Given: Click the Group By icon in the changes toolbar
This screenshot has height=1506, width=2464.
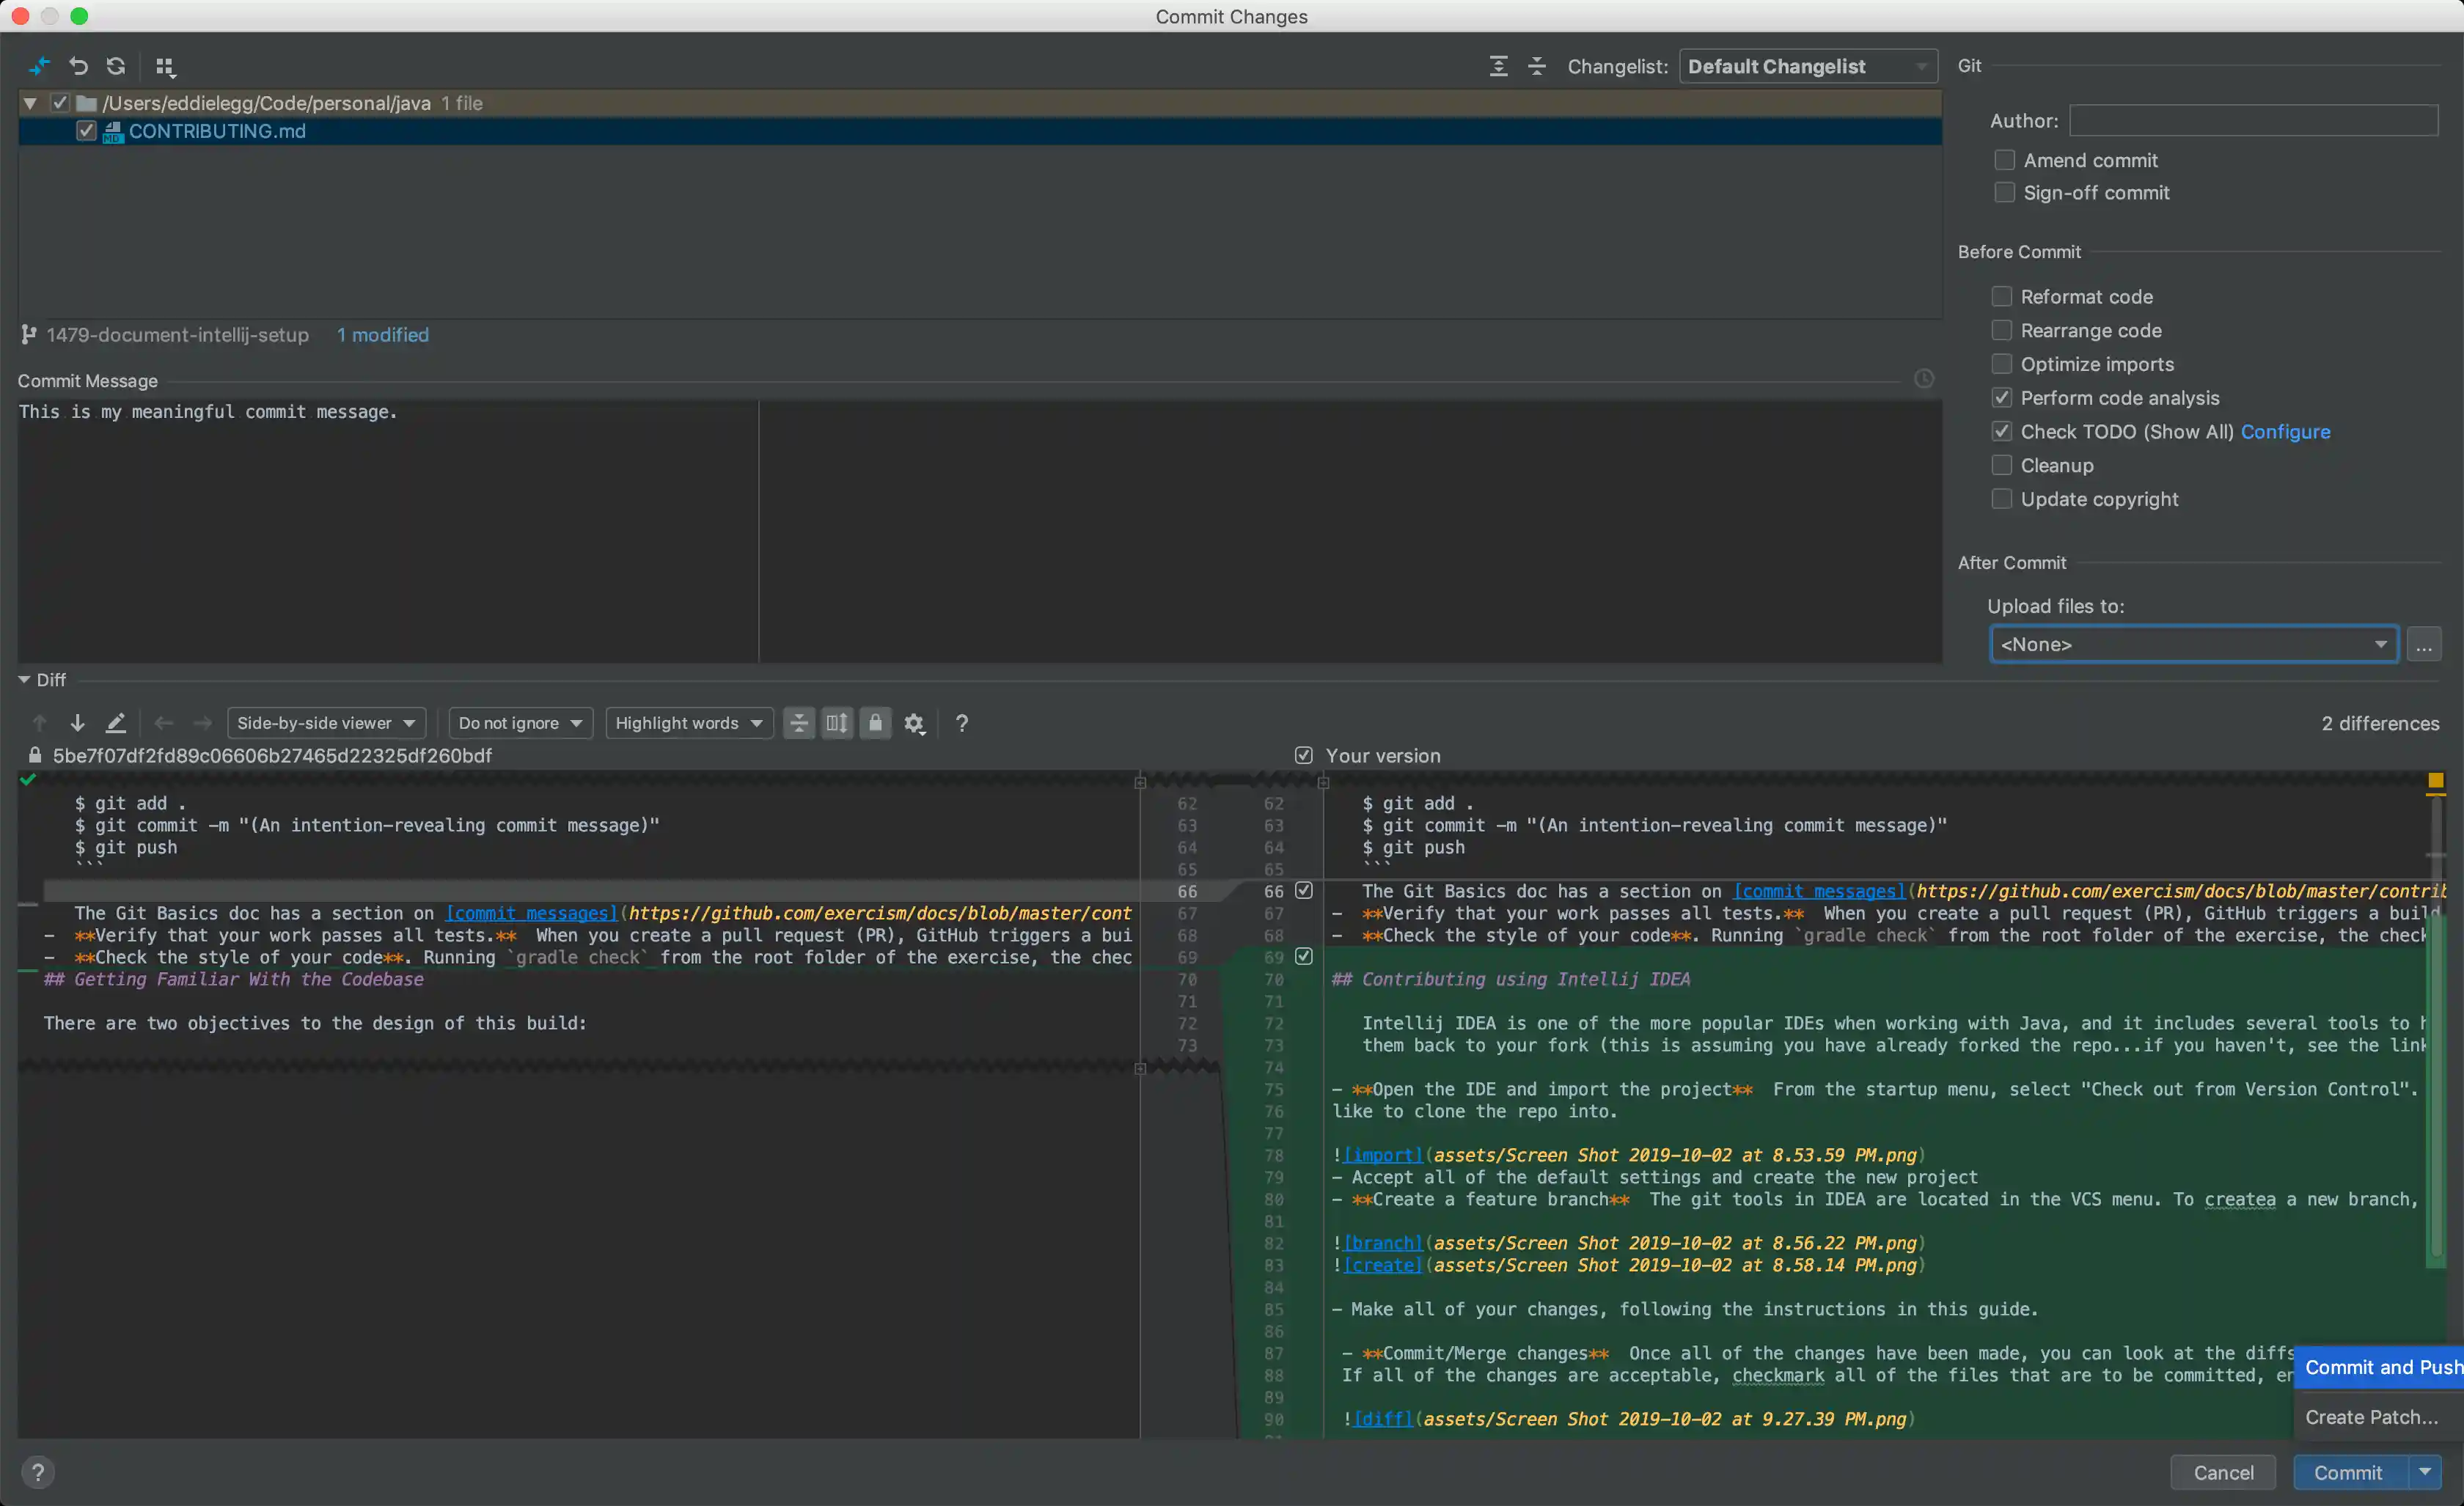Looking at the screenshot, I should pyautogui.click(x=165, y=66).
